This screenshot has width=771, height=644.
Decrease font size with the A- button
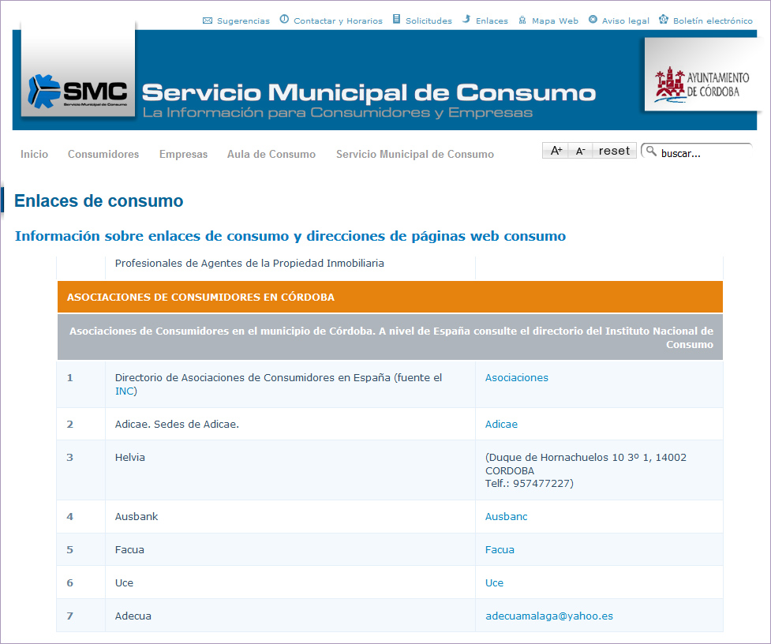[580, 151]
